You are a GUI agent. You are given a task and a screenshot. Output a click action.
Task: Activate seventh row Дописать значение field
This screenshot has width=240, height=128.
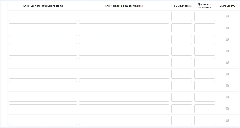click(x=204, y=86)
